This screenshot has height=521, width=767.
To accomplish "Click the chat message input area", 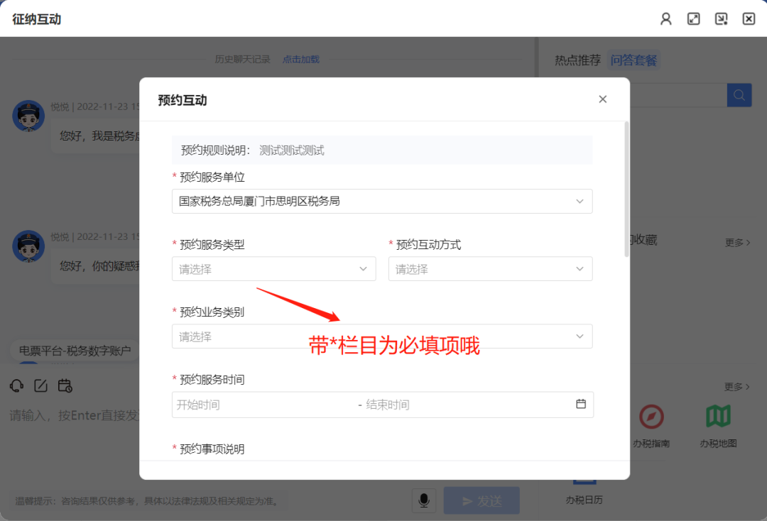I will pyautogui.click(x=73, y=415).
